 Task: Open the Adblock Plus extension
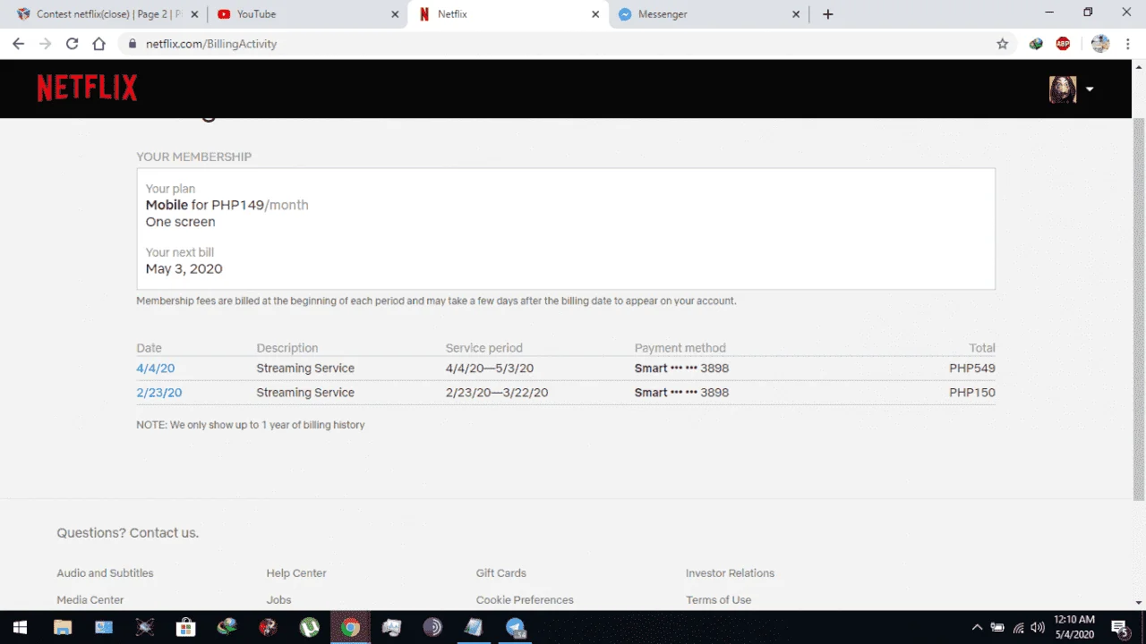pyautogui.click(x=1063, y=43)
